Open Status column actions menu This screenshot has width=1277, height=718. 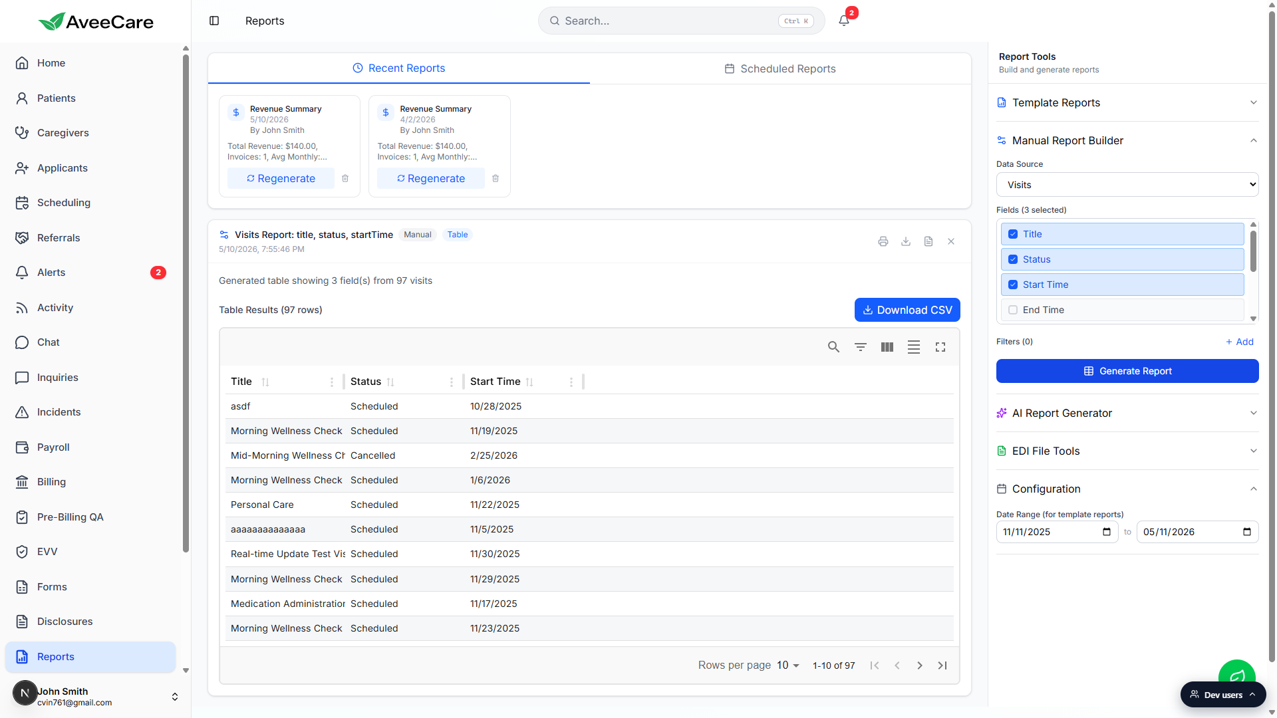tap(452, 382)
